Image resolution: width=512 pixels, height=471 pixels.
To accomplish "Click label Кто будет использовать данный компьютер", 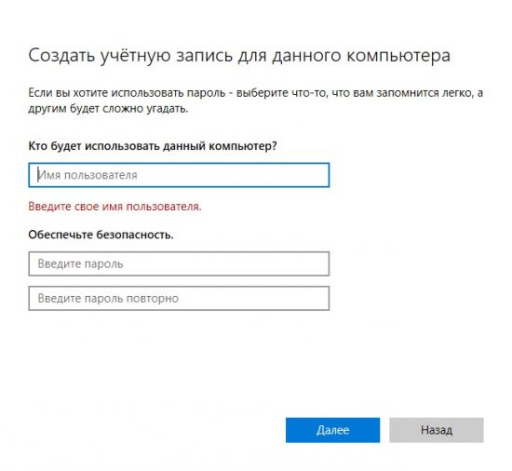I will (153, 145).
